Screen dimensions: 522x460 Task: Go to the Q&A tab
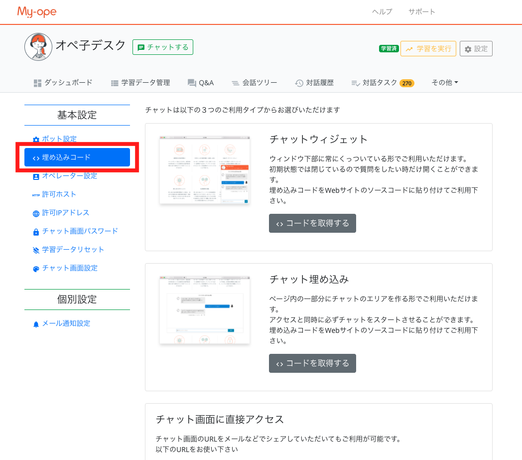coord(201,83)
